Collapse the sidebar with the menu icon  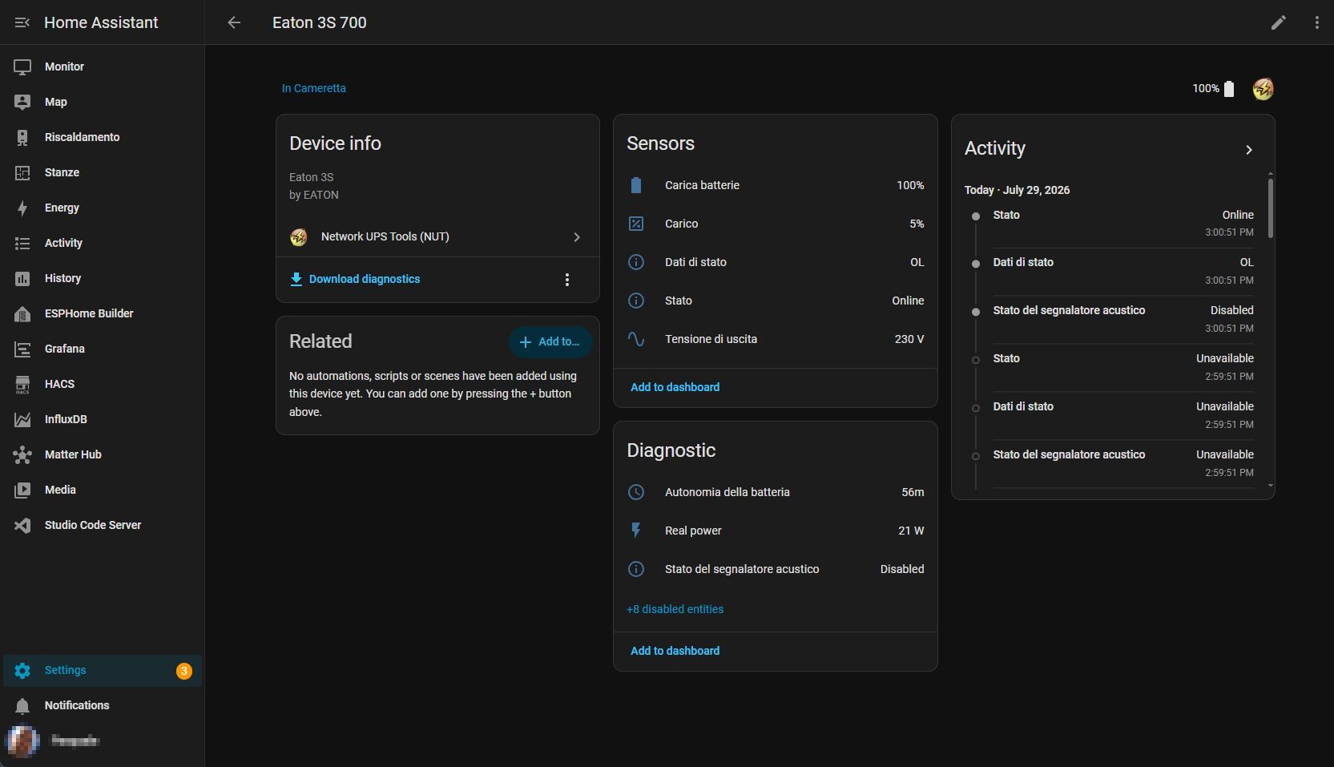point(22,22)
